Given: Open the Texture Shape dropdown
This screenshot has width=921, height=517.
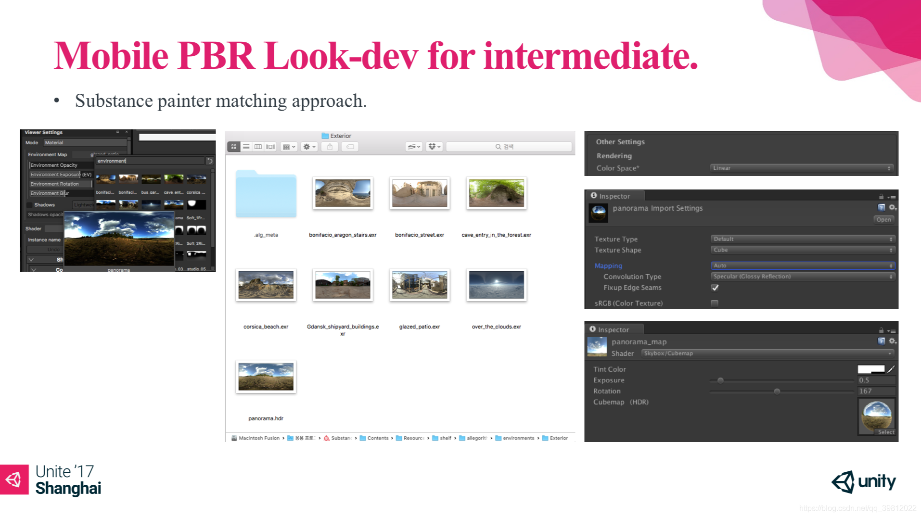Looking at the screenshot, I should coord(802,250).
